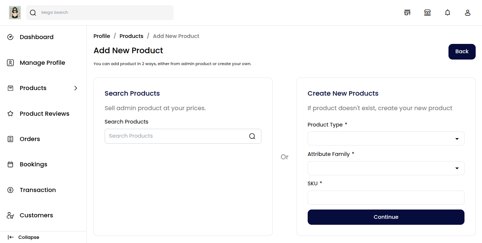Open Products from the breadcrumb trail
Image resolution: width=482 pixels, height=243 pixels.
point(131,36)
